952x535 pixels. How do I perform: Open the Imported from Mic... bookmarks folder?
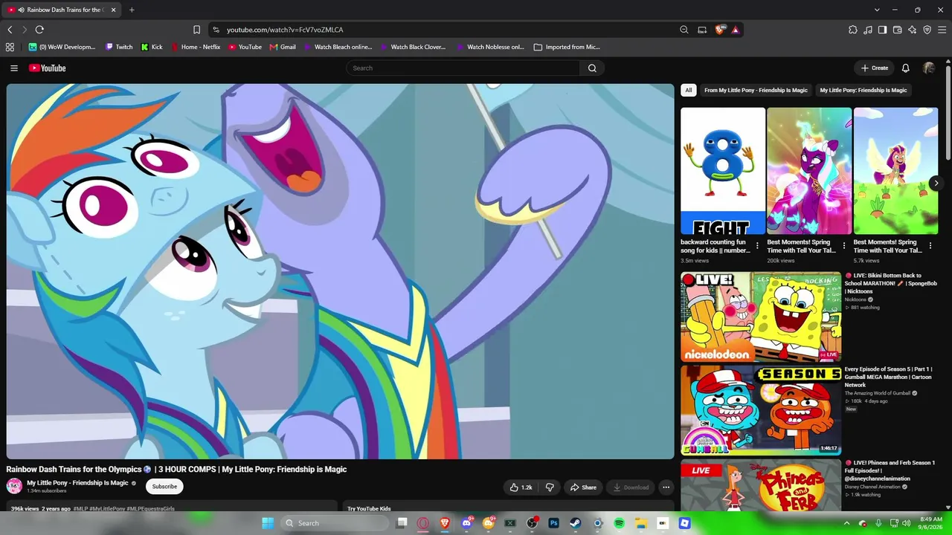(567, 47)
